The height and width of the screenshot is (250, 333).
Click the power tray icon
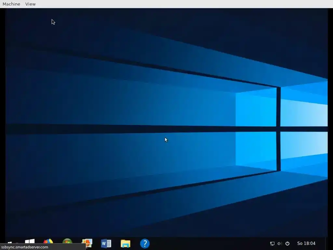287,243
